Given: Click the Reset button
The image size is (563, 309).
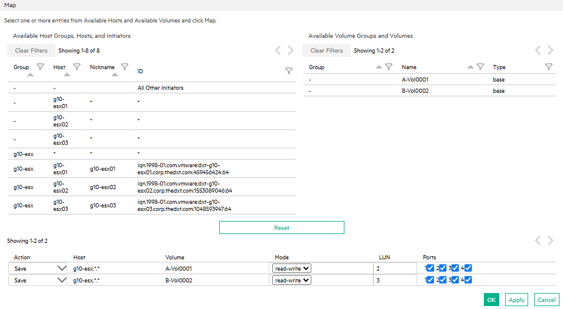Looking at the screenshot, I should tap(281, 227).
